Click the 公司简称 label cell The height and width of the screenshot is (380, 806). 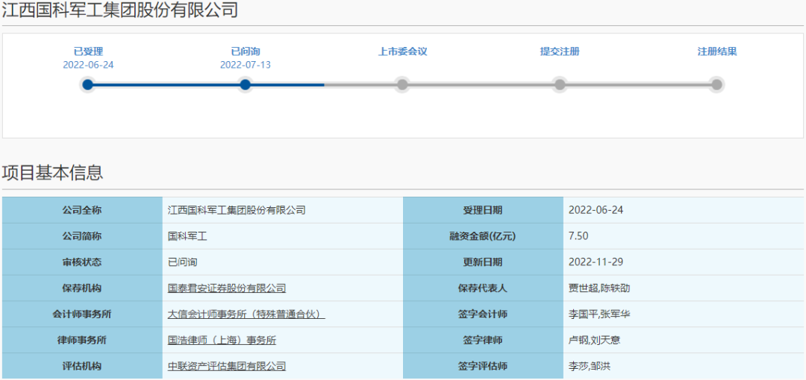82,236
